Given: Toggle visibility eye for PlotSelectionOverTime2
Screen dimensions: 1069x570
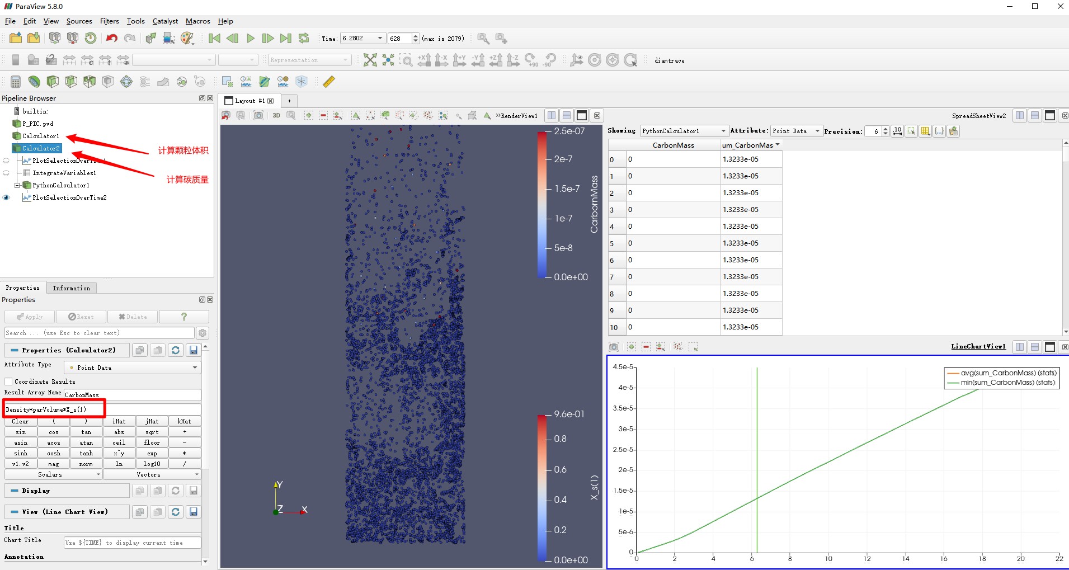Looking at the screenshot, I should [x=6, y=197].
